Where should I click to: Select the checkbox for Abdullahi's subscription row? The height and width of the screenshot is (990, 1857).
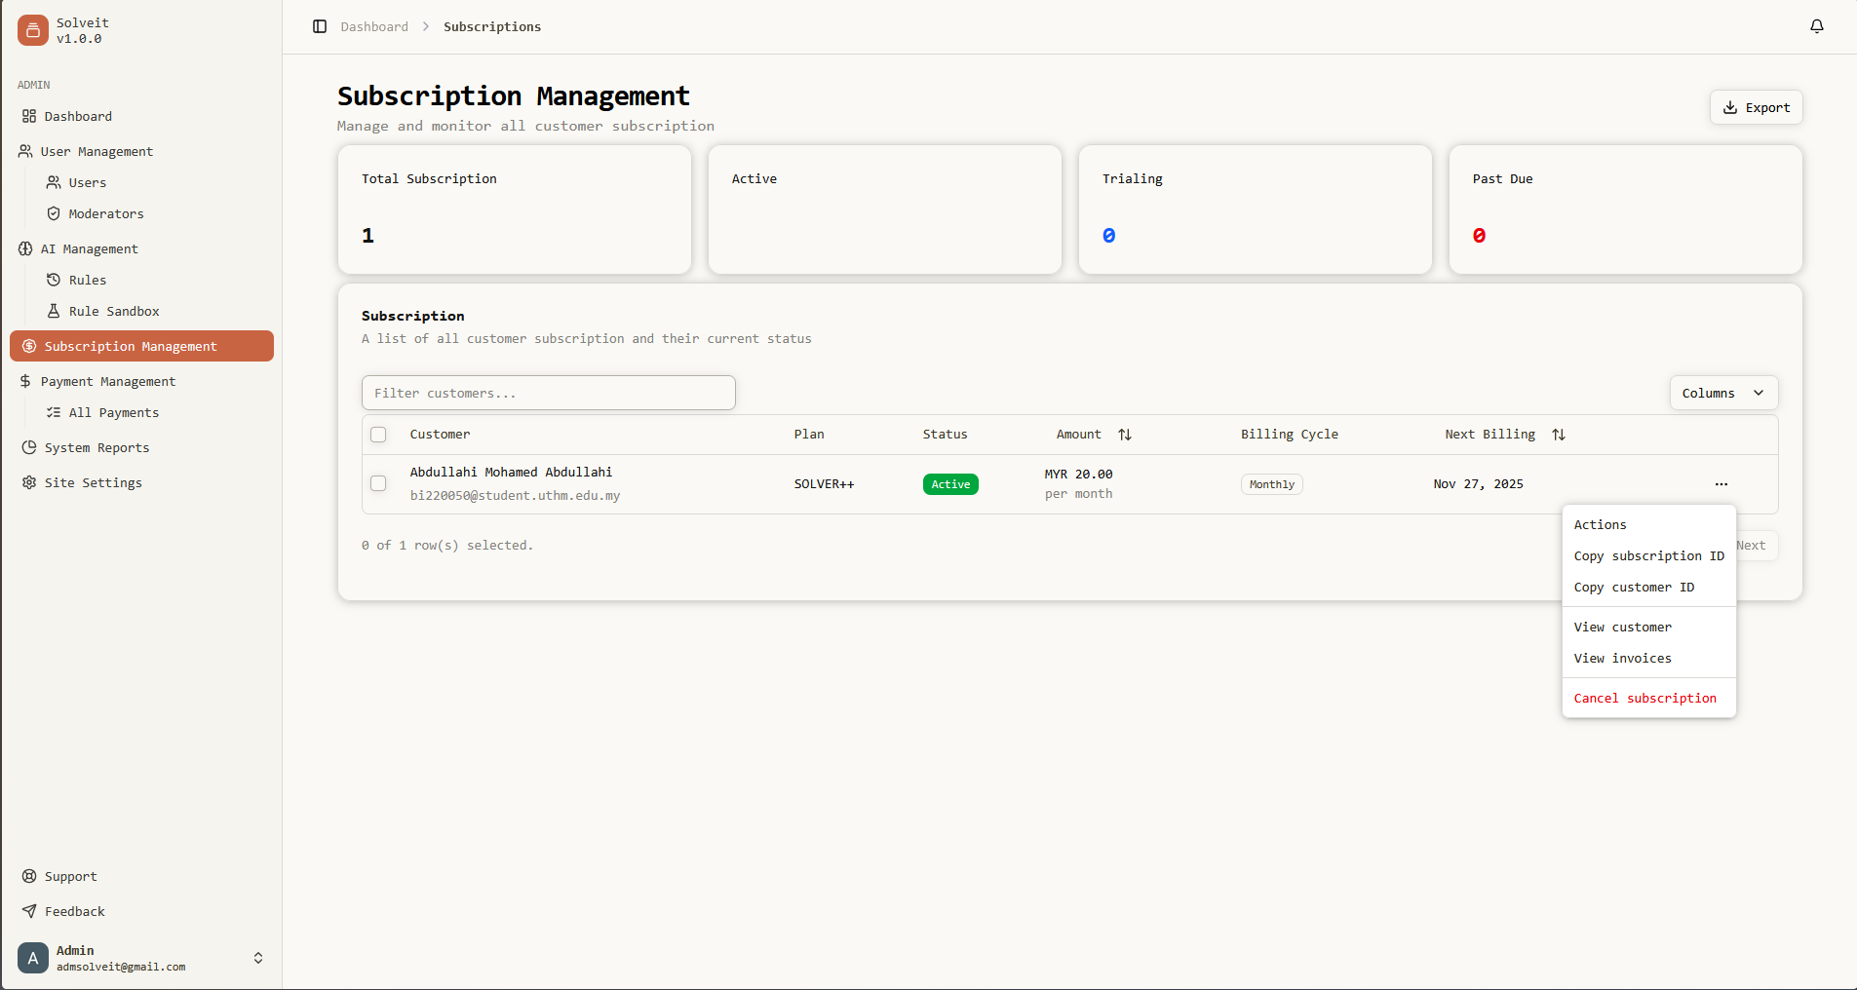[378, 483]
